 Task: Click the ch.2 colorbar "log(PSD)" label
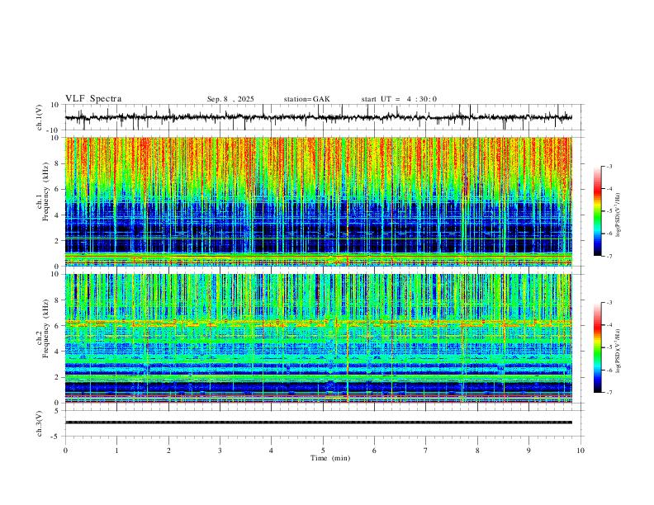pos(618,352)
